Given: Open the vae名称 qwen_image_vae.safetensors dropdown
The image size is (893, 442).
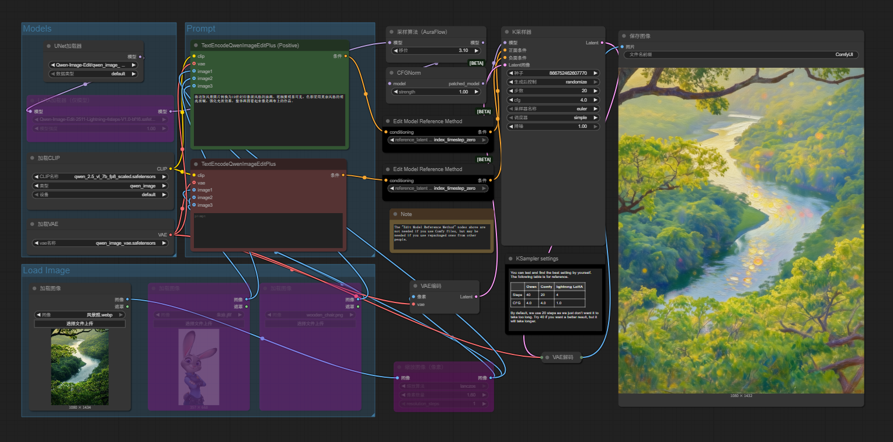Looking at the screenshot, I should [x=100, y=243].
